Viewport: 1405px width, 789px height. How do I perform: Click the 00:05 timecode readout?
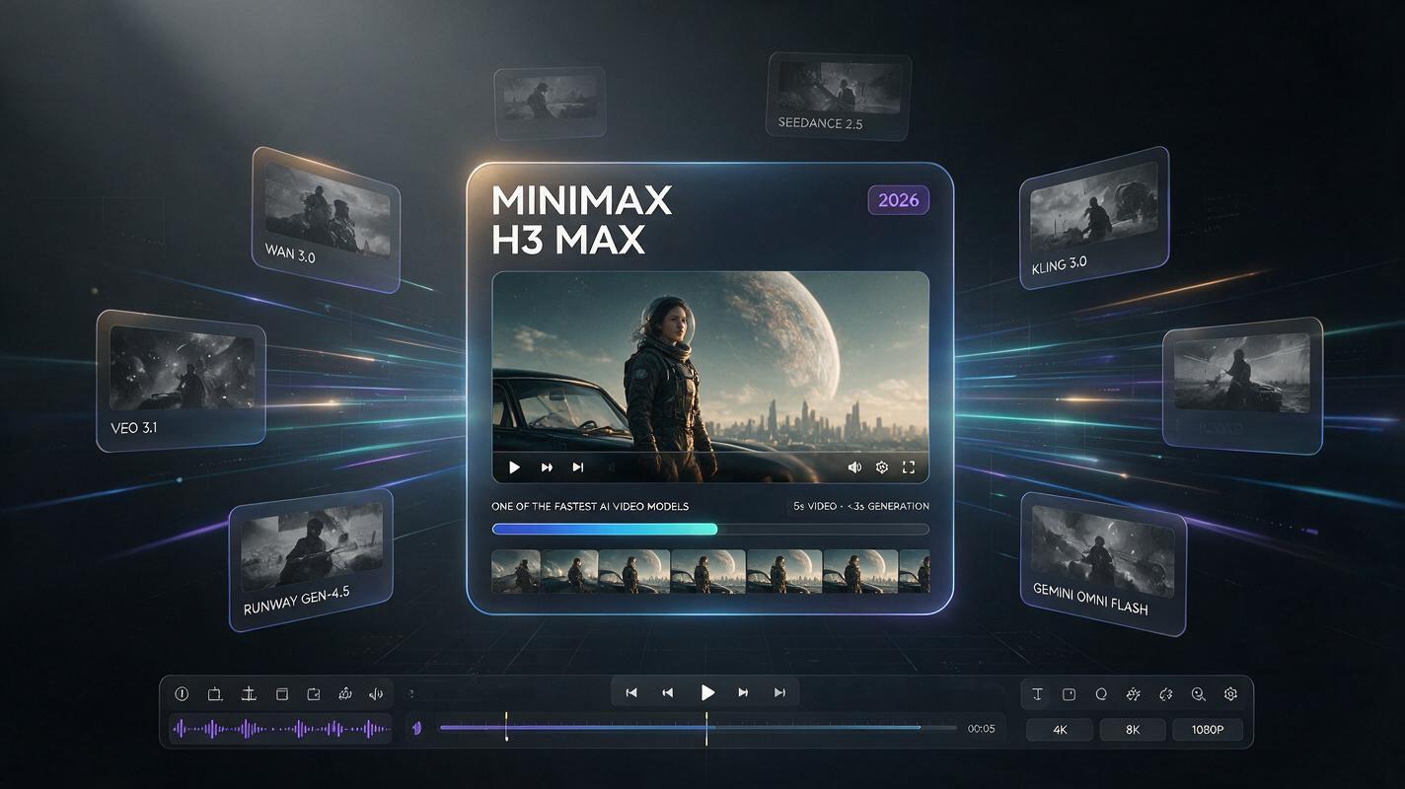coord(981,729)
